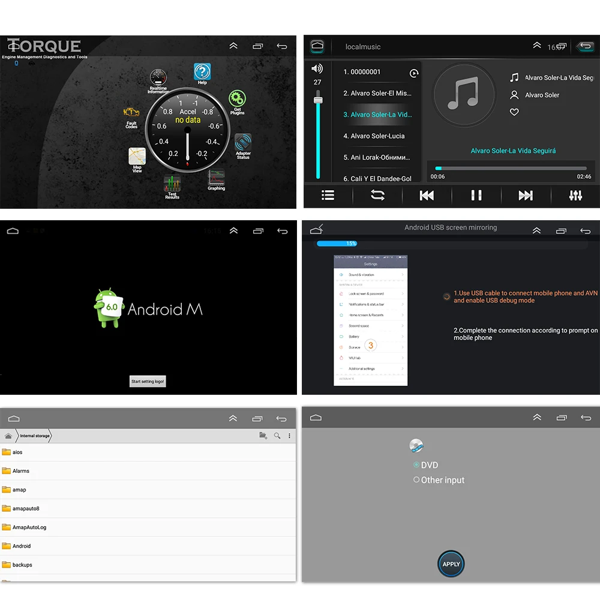Open Adapter Status in Torque
This screenshot has width=600, height=600.
[x=243, y=146]
